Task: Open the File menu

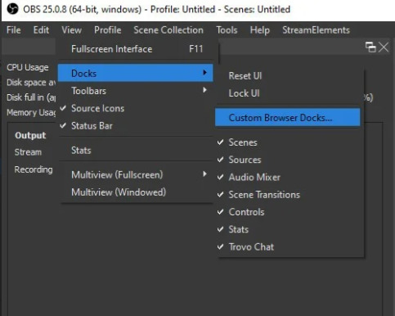Action: click(14, 30)
